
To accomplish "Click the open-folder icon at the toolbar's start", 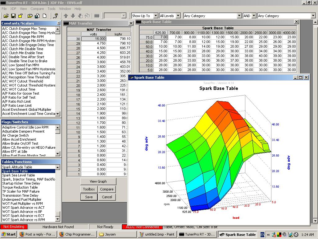I will pos(6,16).
